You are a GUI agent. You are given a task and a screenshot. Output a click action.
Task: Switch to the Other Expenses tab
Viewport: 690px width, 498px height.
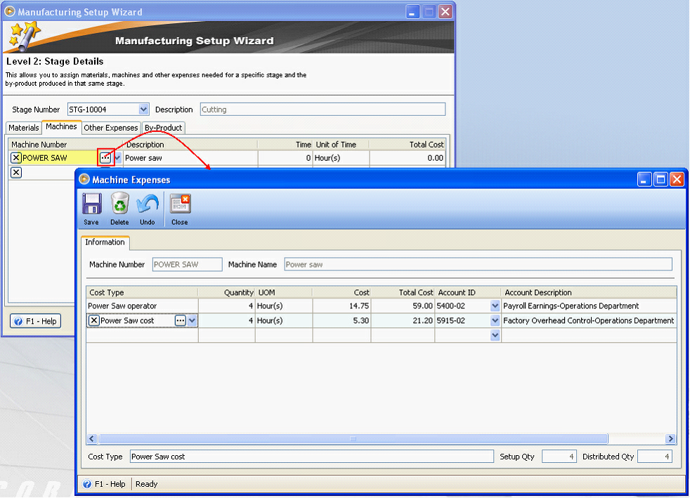point(110,128)
